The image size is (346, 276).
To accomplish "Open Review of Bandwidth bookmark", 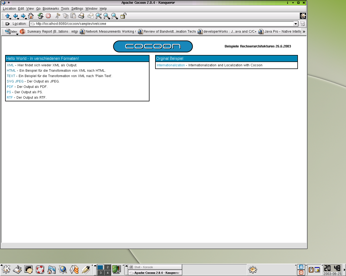I will point(167,32).
